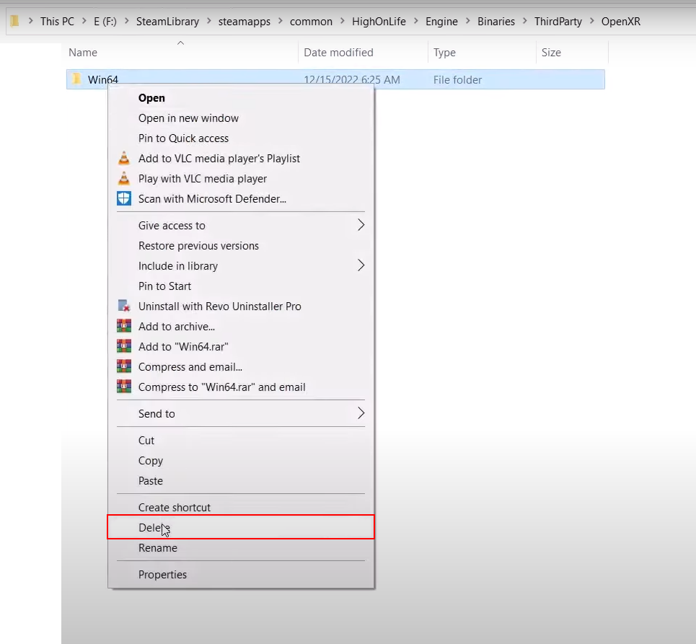Select Delete from the context menu

click(153, 528)
